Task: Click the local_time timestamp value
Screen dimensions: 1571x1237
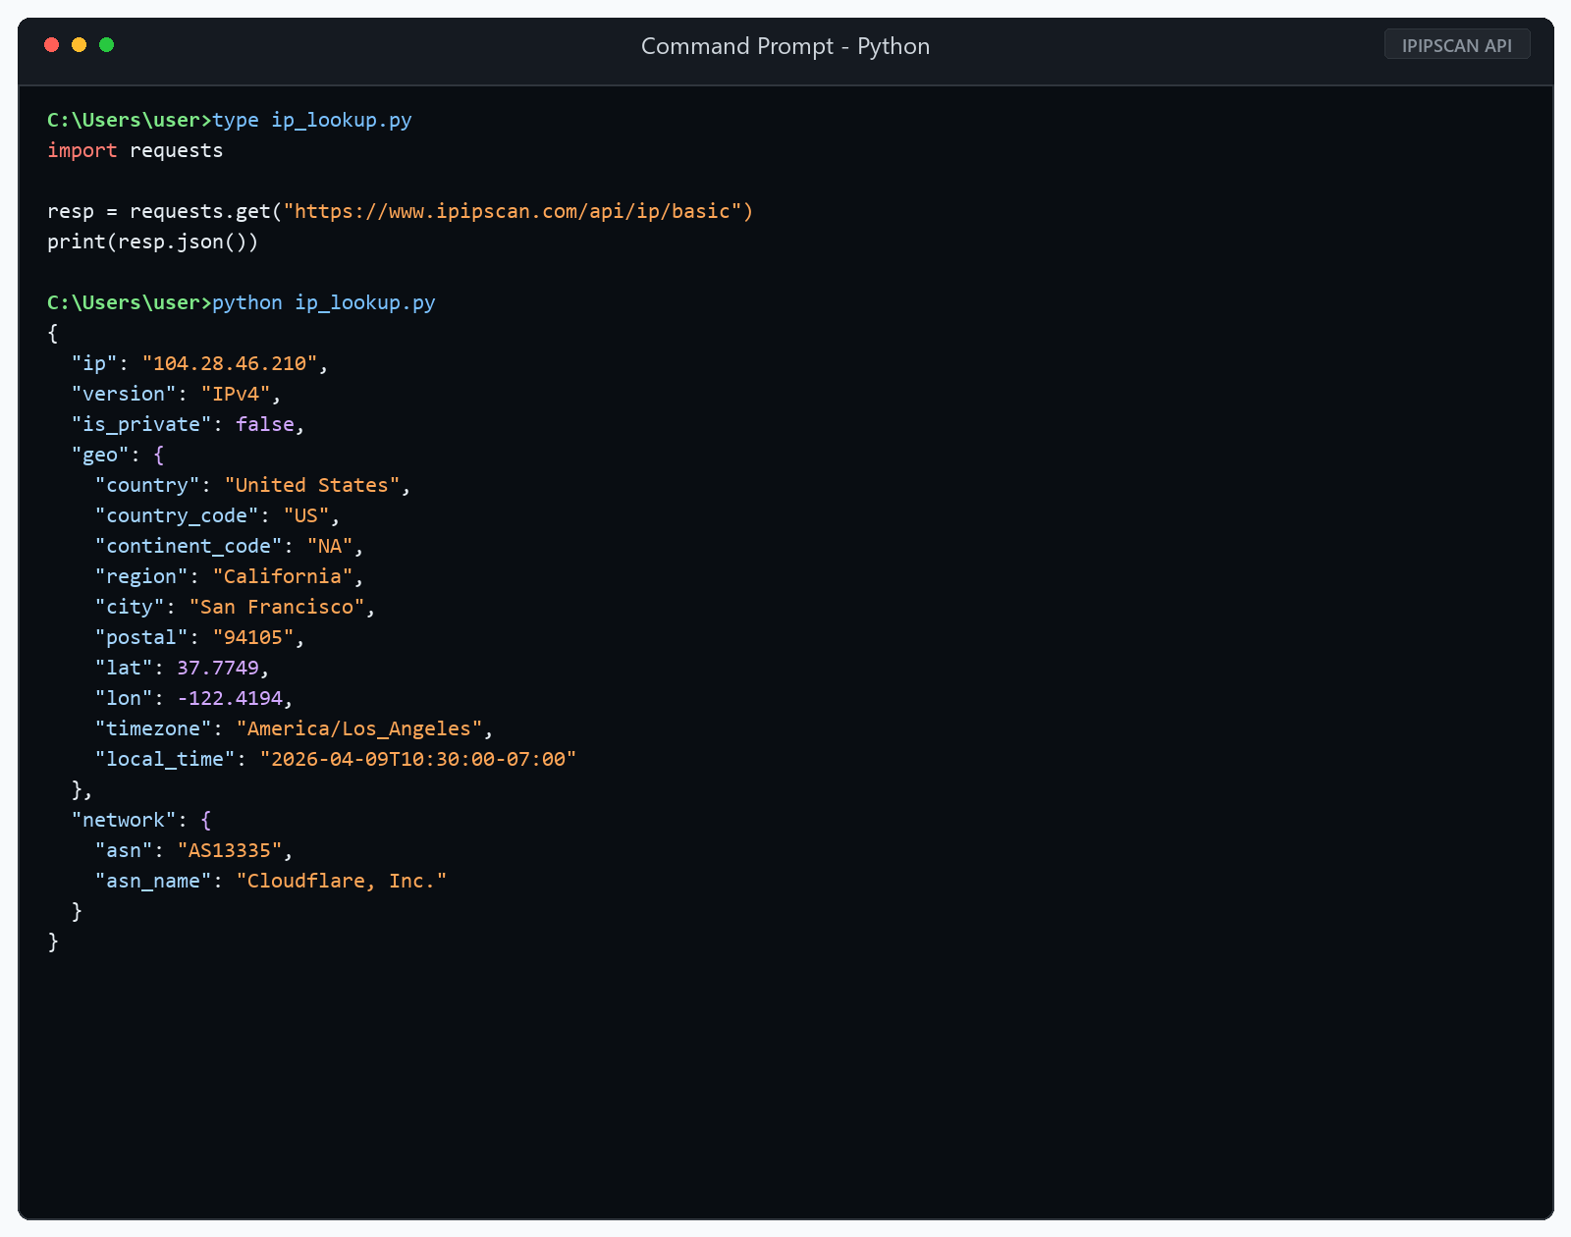Action: pos(418,759)
